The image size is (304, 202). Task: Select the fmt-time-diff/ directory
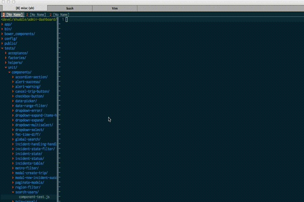[x=28, y=135]
